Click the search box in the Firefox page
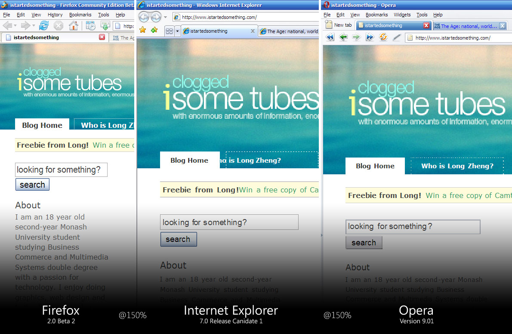Viewport: 512px width, 334px height. [x=61, y=170]
